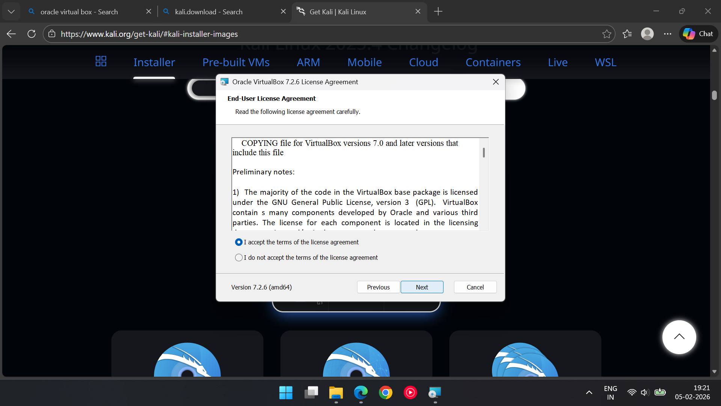Open the favorites list icon
Screen dimensions: 721x406
pyautogui.click(x=627, y=34)
